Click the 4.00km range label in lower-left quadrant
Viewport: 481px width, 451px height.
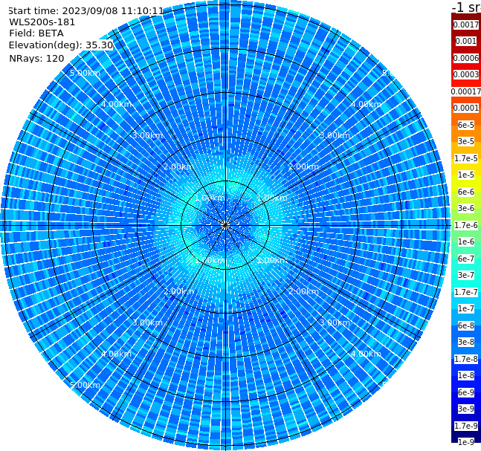point(116,354)
